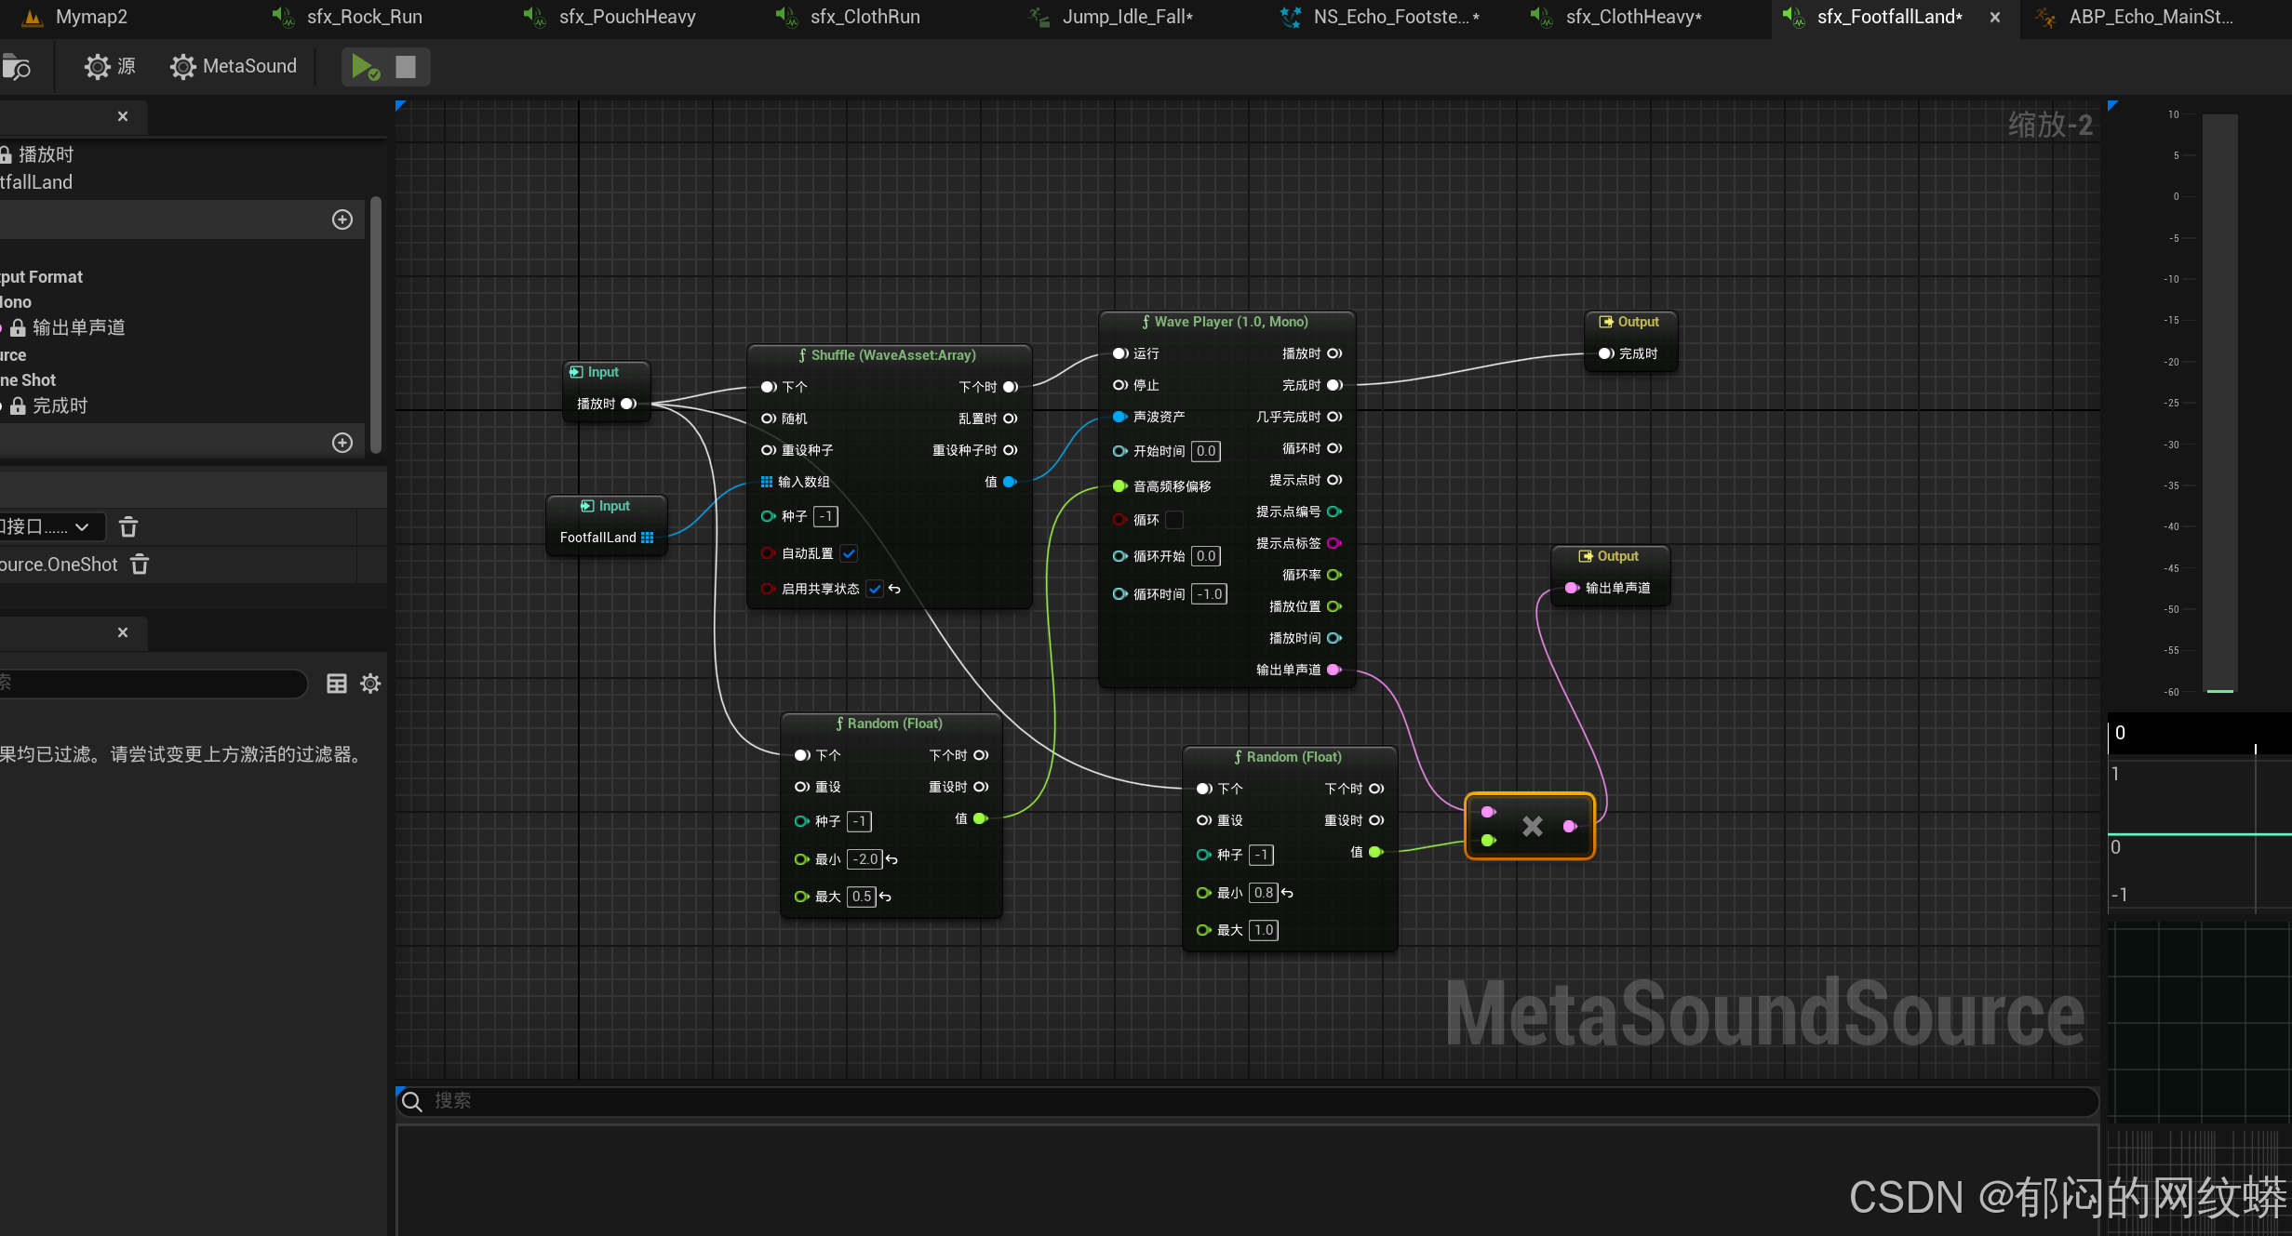Open the details panel settings gear
2292x1236 pixels.
pos(370,684)
